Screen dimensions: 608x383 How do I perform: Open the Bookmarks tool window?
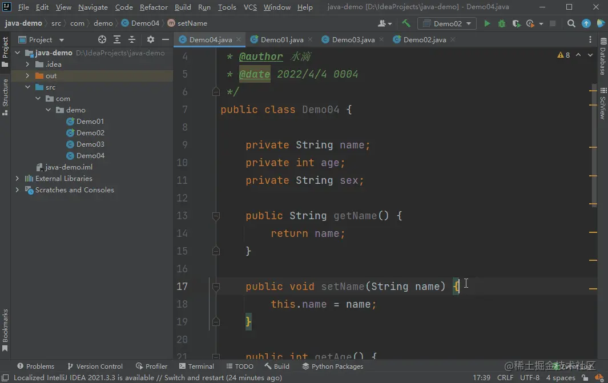(5, 330)
